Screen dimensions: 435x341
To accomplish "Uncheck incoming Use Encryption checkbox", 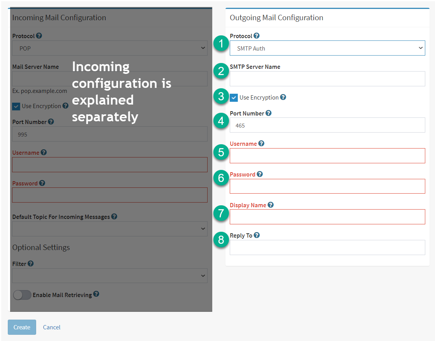I will 16,106.
